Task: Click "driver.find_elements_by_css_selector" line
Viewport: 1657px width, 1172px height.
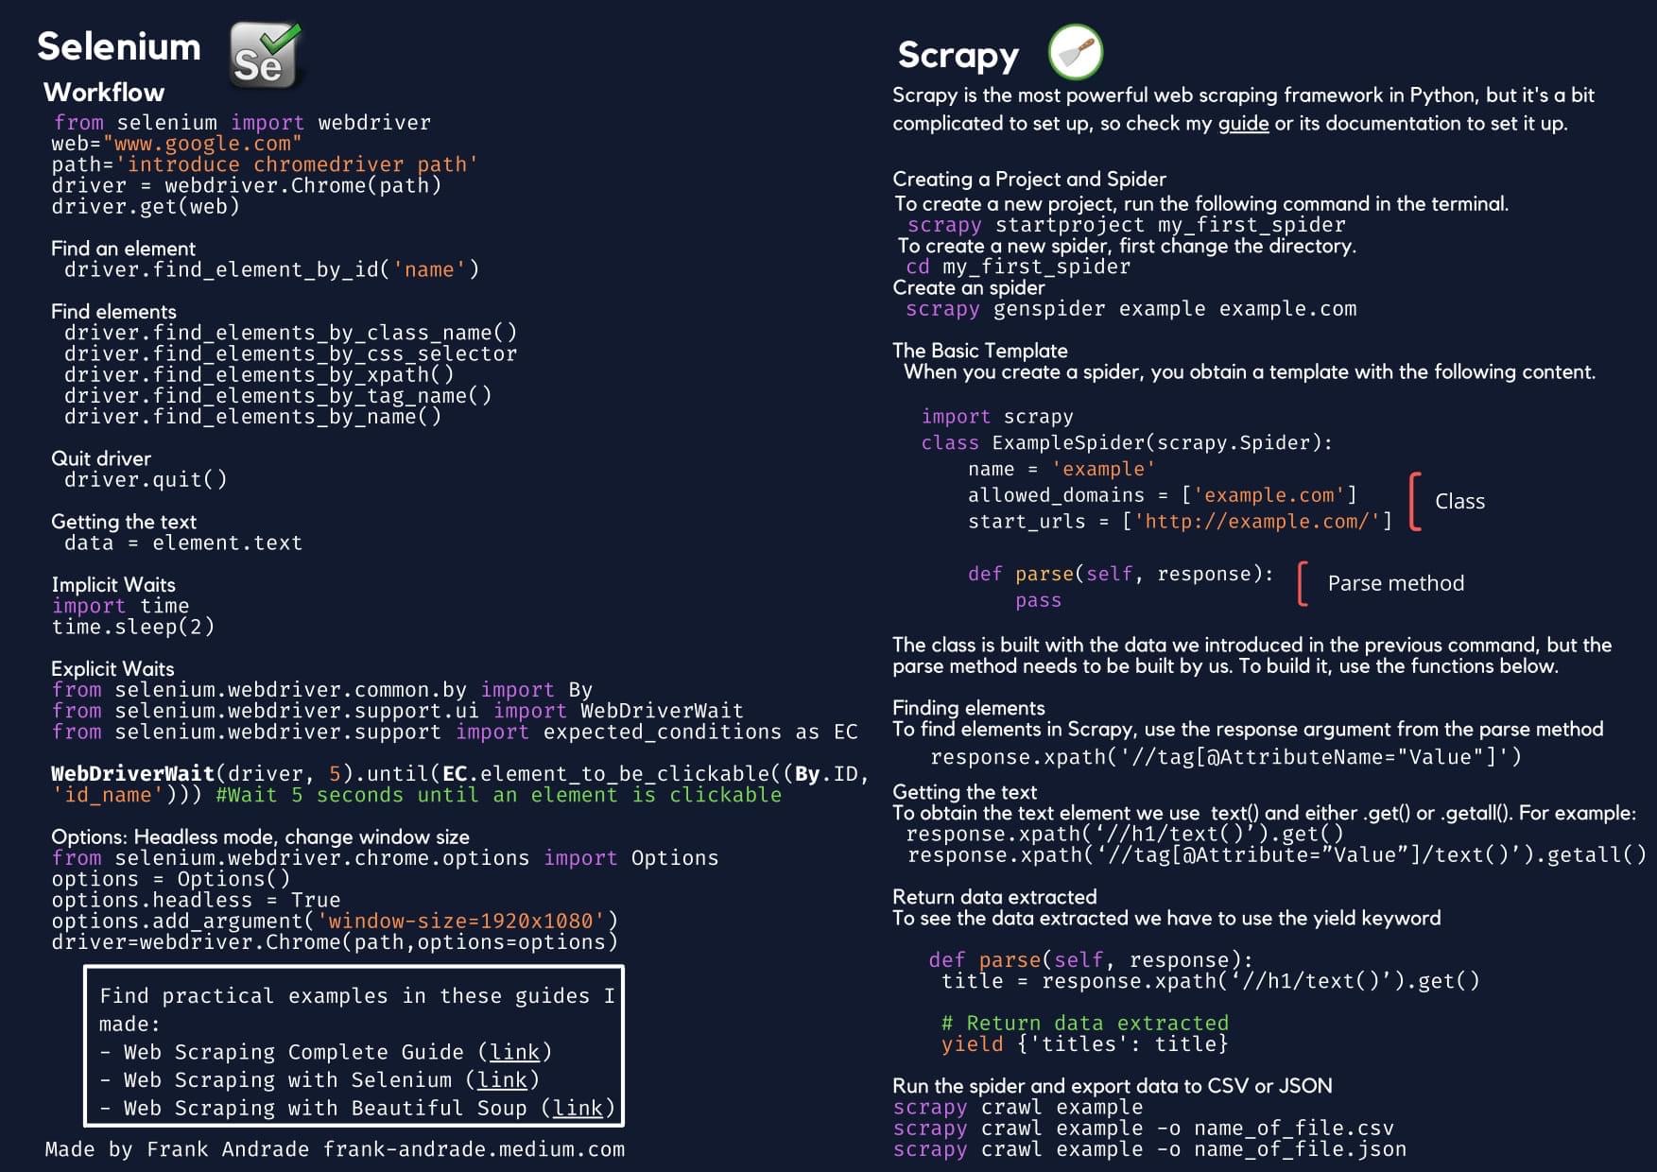Action: (291, 353)
